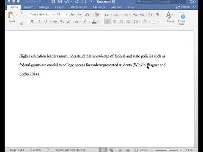Click the bulleted list icon

click(107, 14)
